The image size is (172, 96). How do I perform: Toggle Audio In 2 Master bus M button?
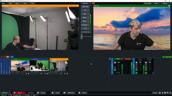pos(137,73)
